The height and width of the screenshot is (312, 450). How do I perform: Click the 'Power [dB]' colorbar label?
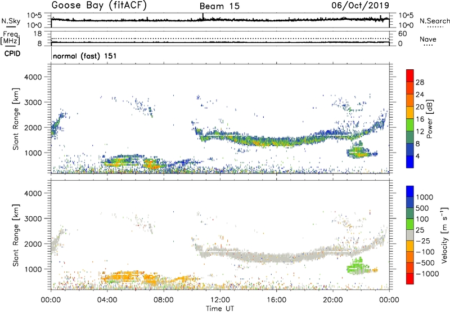coord(429,119)
